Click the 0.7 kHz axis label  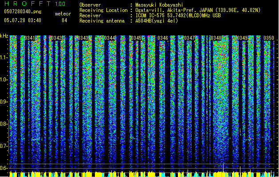[x=4, y=146]
